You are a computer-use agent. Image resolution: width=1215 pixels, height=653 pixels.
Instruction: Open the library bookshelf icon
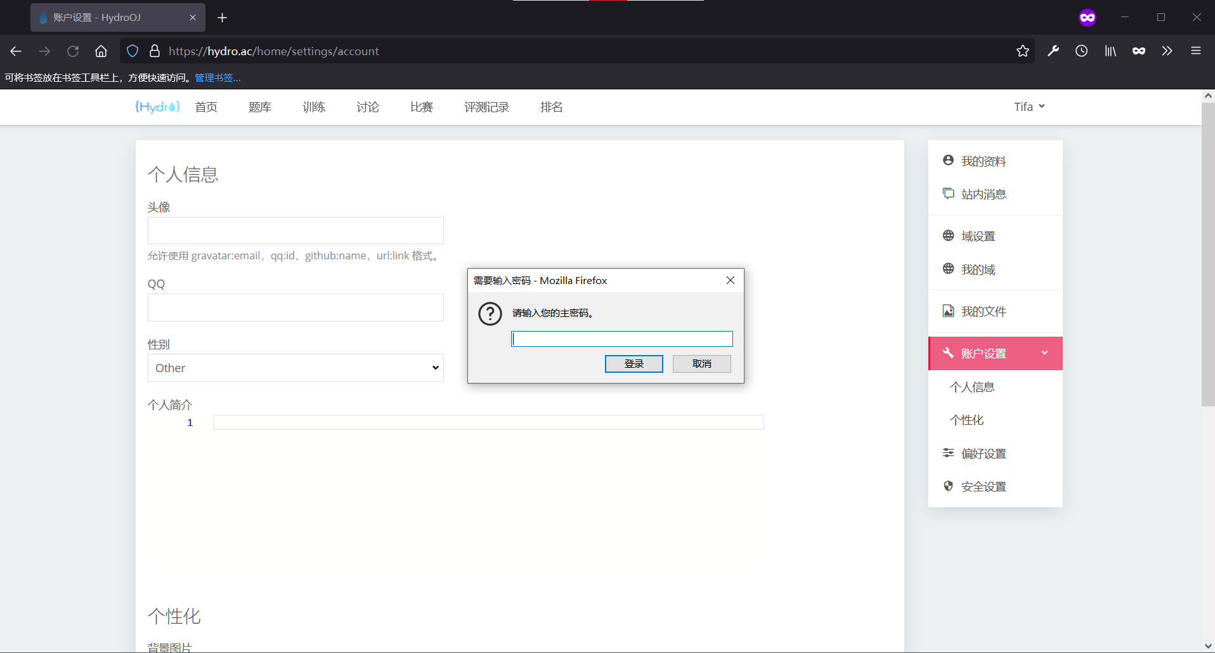click(1110, 51)
